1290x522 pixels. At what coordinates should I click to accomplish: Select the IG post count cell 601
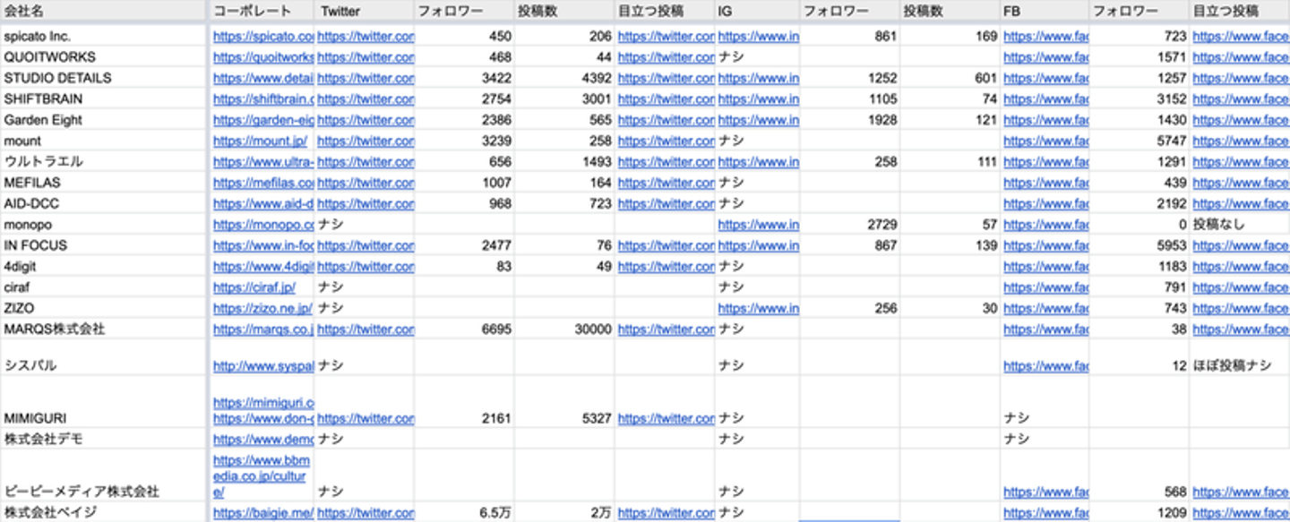950,78
